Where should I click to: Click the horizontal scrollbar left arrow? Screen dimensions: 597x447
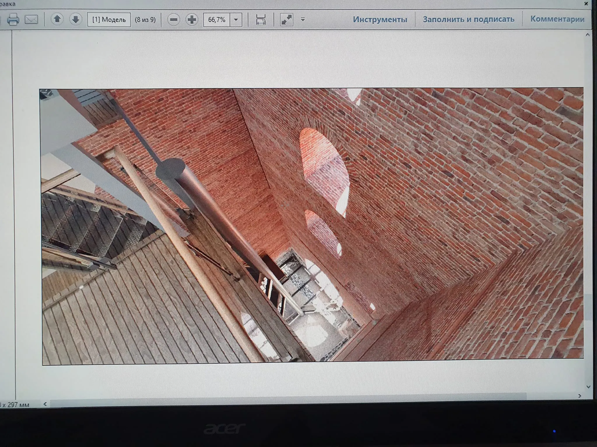point(45,404)
